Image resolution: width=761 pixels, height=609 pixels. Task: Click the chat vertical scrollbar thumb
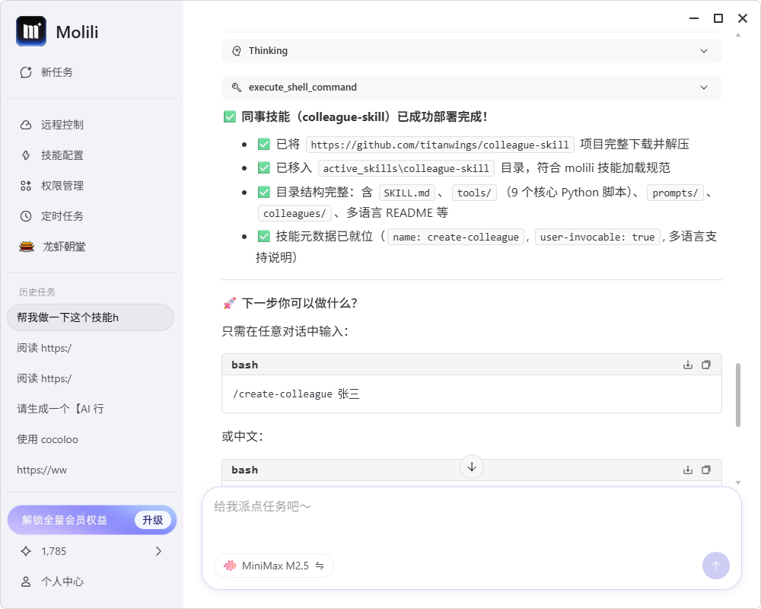coord(737,395)
